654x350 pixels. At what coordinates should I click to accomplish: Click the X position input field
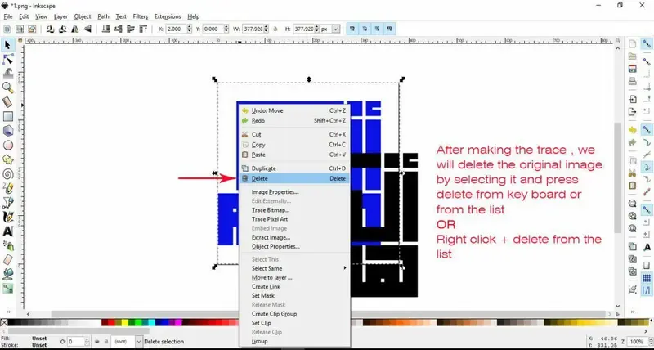(x=179, y=29)
